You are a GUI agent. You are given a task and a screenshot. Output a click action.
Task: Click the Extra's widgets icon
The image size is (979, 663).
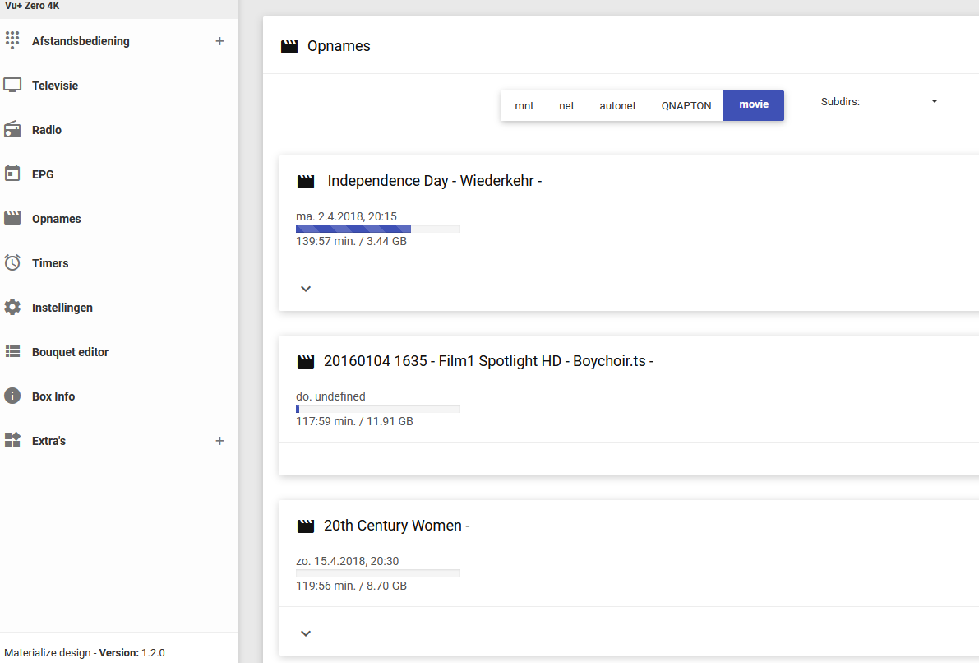(x=12, y=440)
